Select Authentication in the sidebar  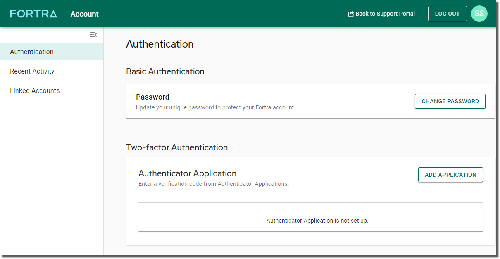[32, 52]
